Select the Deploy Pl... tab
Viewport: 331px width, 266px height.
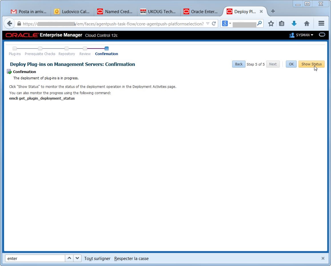pyautogui.click(x=243, y=12)
